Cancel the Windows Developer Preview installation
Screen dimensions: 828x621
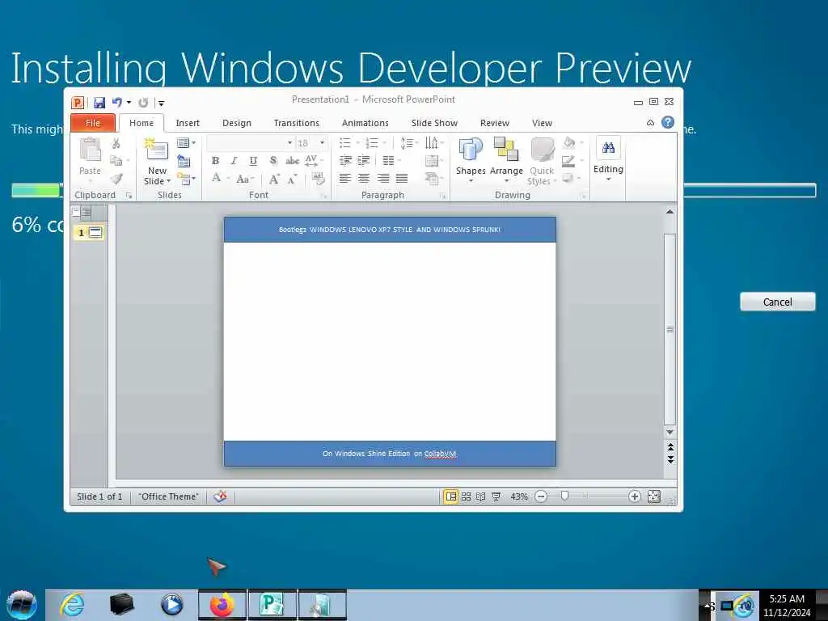pos(777,302)
